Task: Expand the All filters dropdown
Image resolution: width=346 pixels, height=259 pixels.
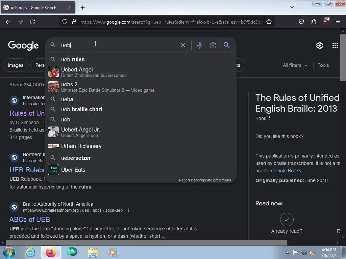Action: pos(295,65)
